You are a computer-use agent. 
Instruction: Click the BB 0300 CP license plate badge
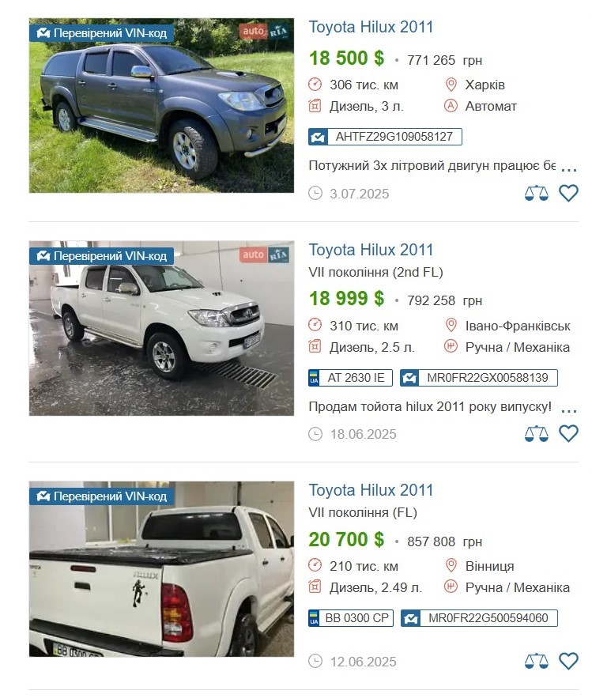pos(351,618)
